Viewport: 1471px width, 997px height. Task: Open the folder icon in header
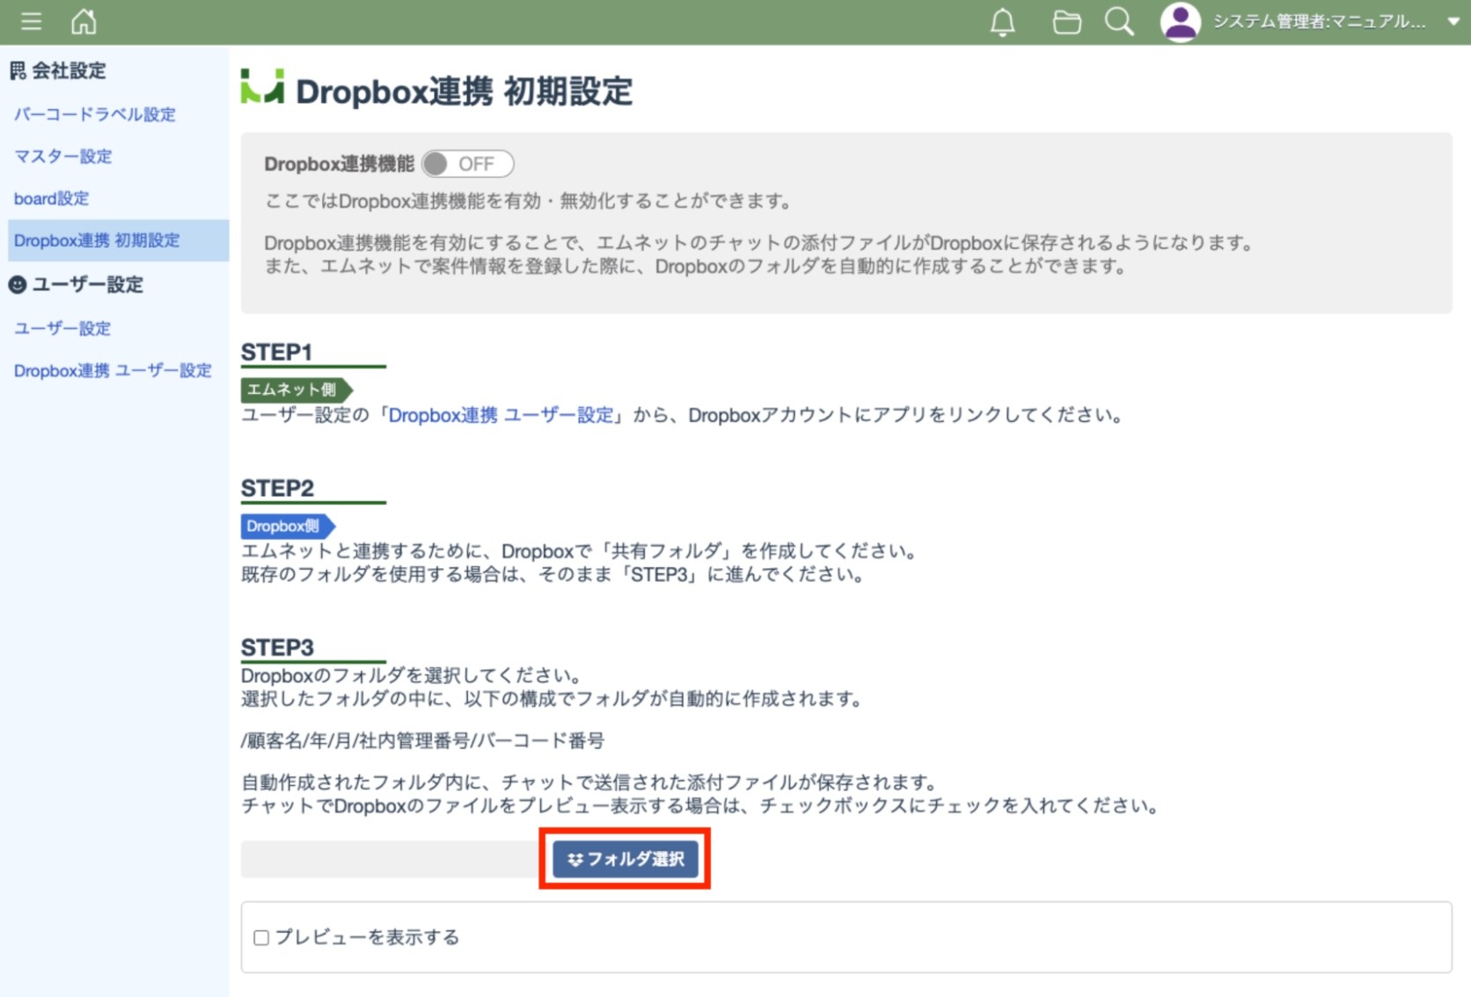[x=1066, y=22]
